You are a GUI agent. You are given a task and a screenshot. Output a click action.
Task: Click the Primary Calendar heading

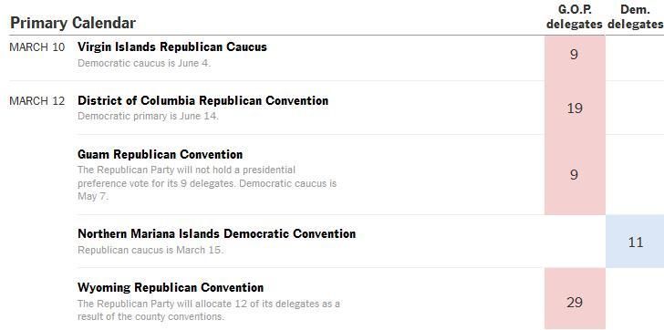click(x=73, y=23)
